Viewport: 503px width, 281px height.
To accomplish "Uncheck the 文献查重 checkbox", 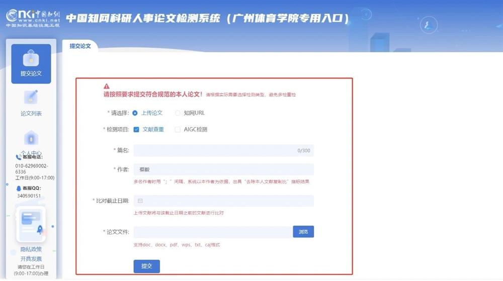I will tap(136, 130).
